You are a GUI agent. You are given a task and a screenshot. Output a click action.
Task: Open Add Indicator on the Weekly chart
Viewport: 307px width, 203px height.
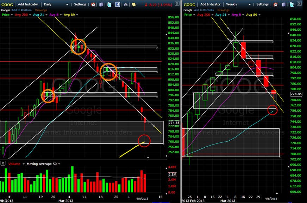coord(210,4)
